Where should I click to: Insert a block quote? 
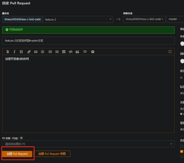(77, 52)
